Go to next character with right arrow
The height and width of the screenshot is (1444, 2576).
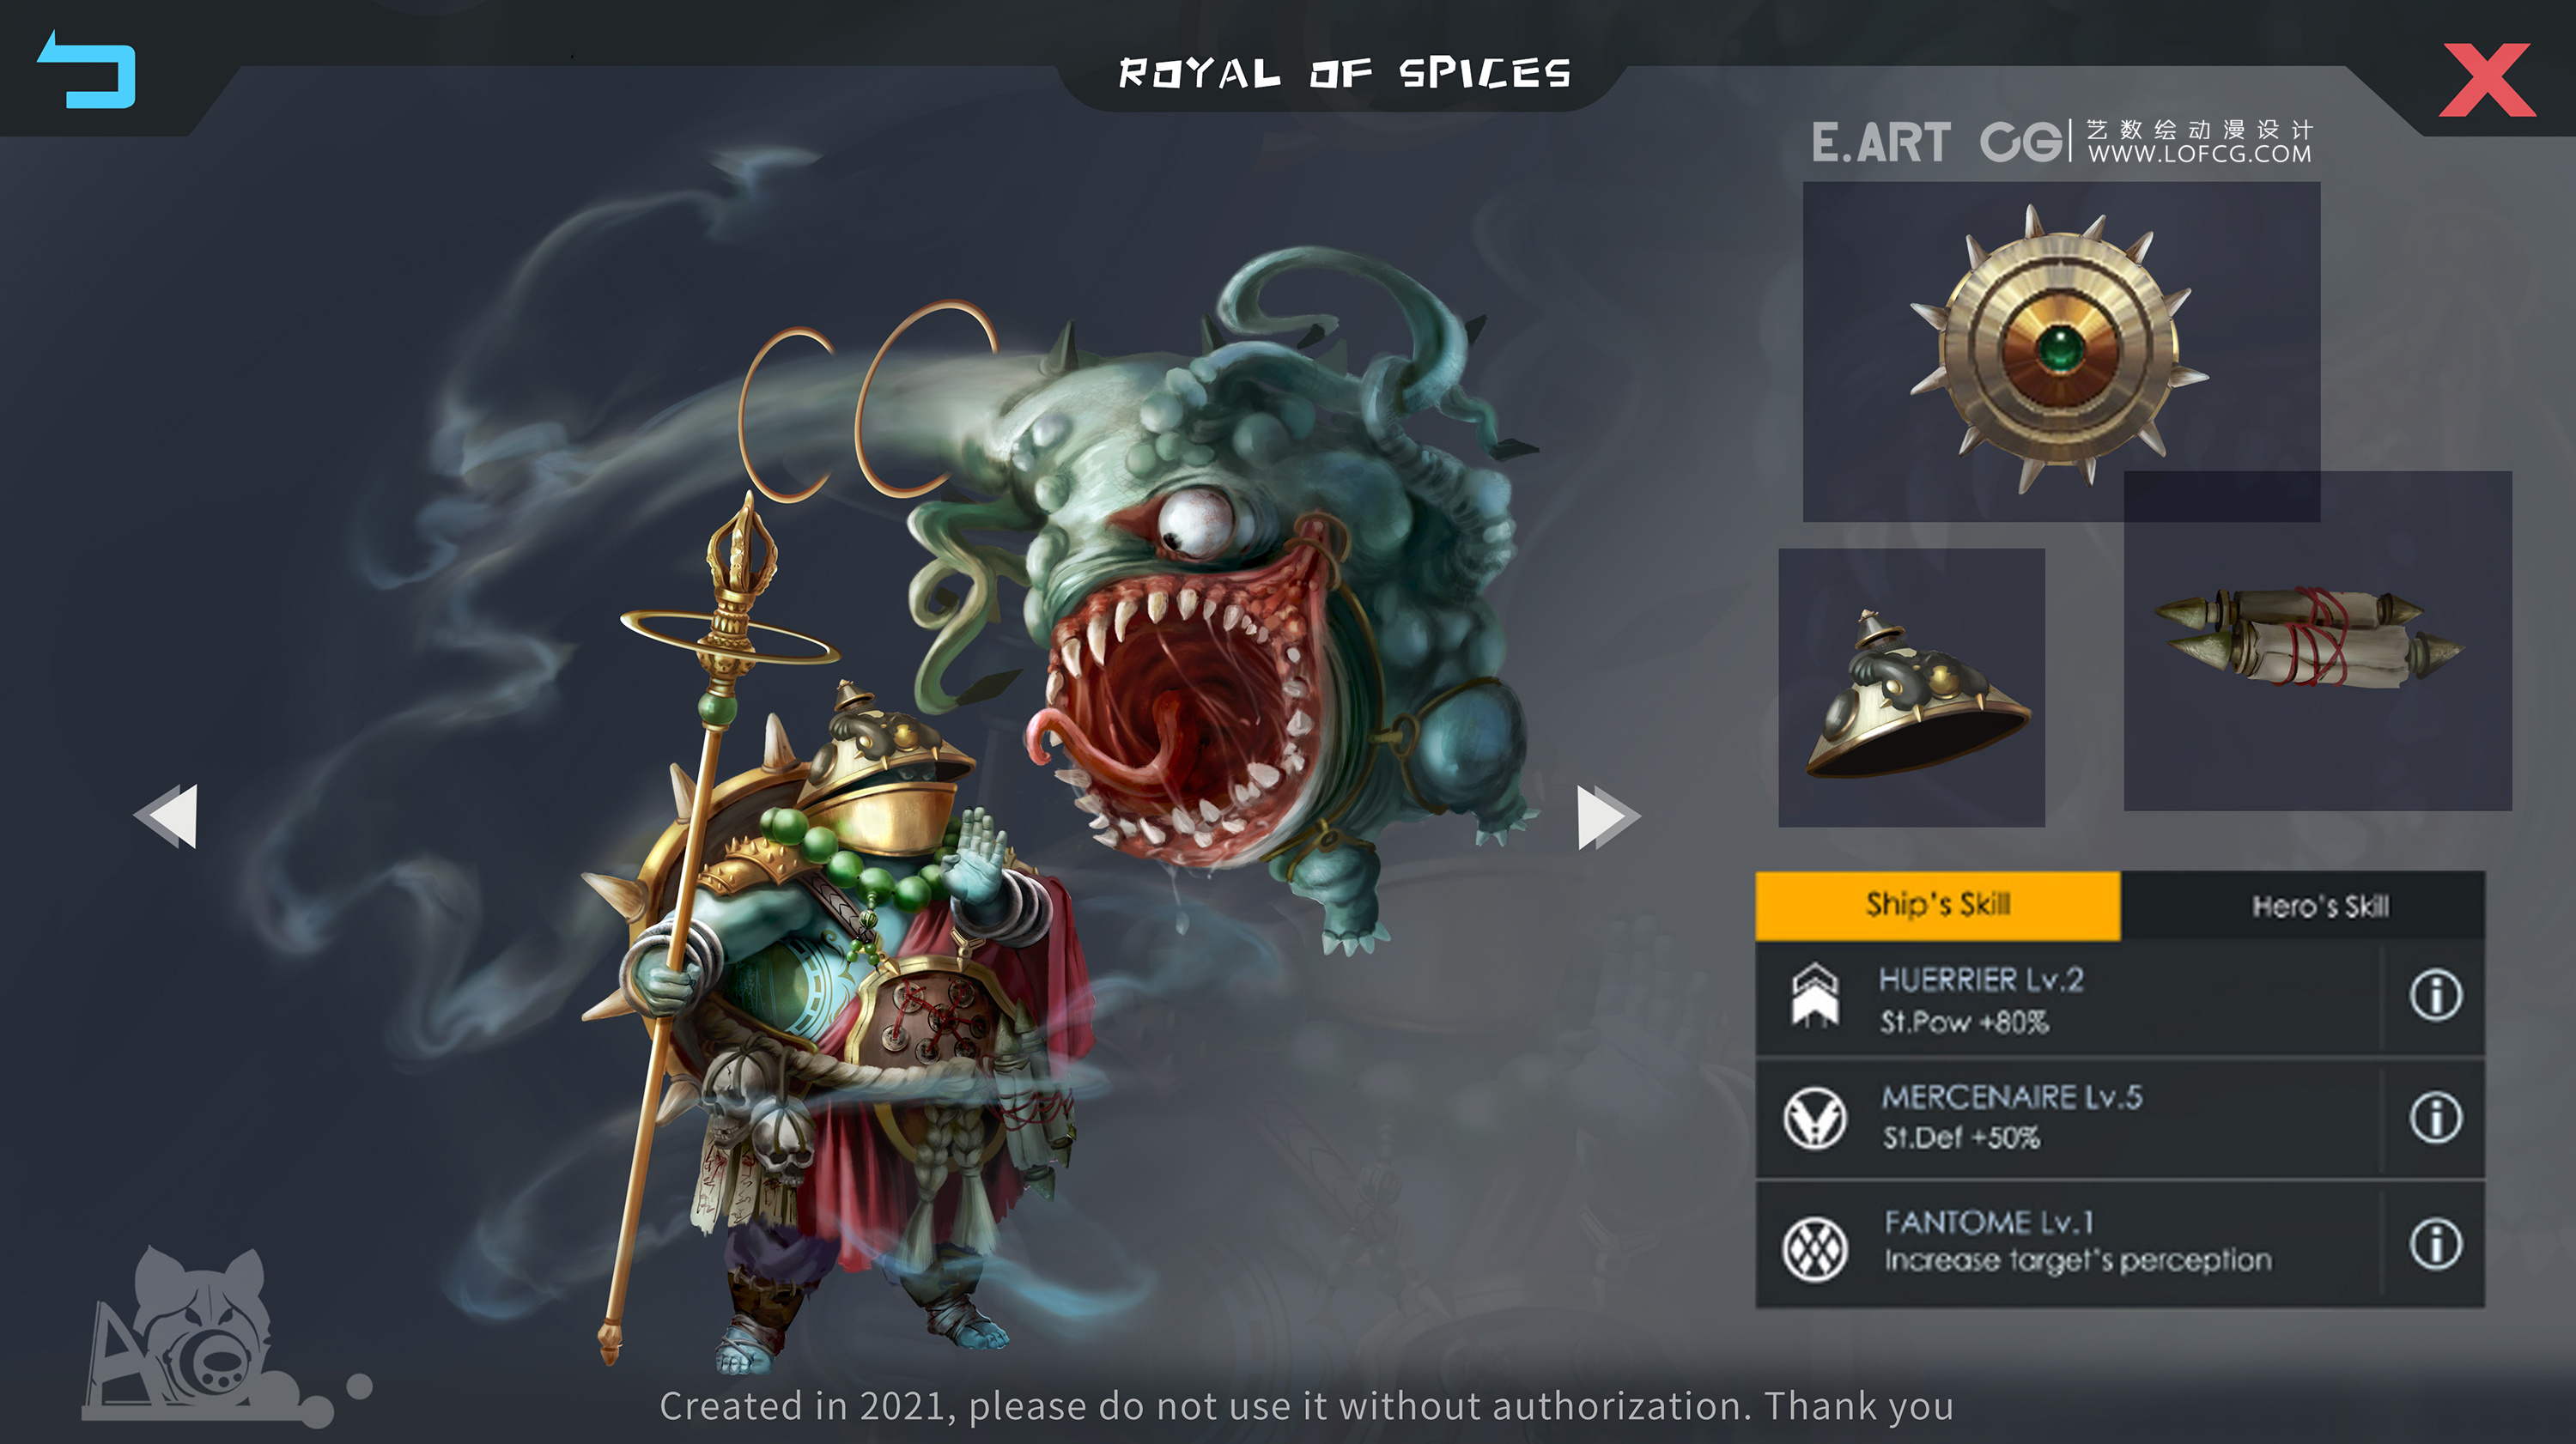click(x=1608, y=817)
